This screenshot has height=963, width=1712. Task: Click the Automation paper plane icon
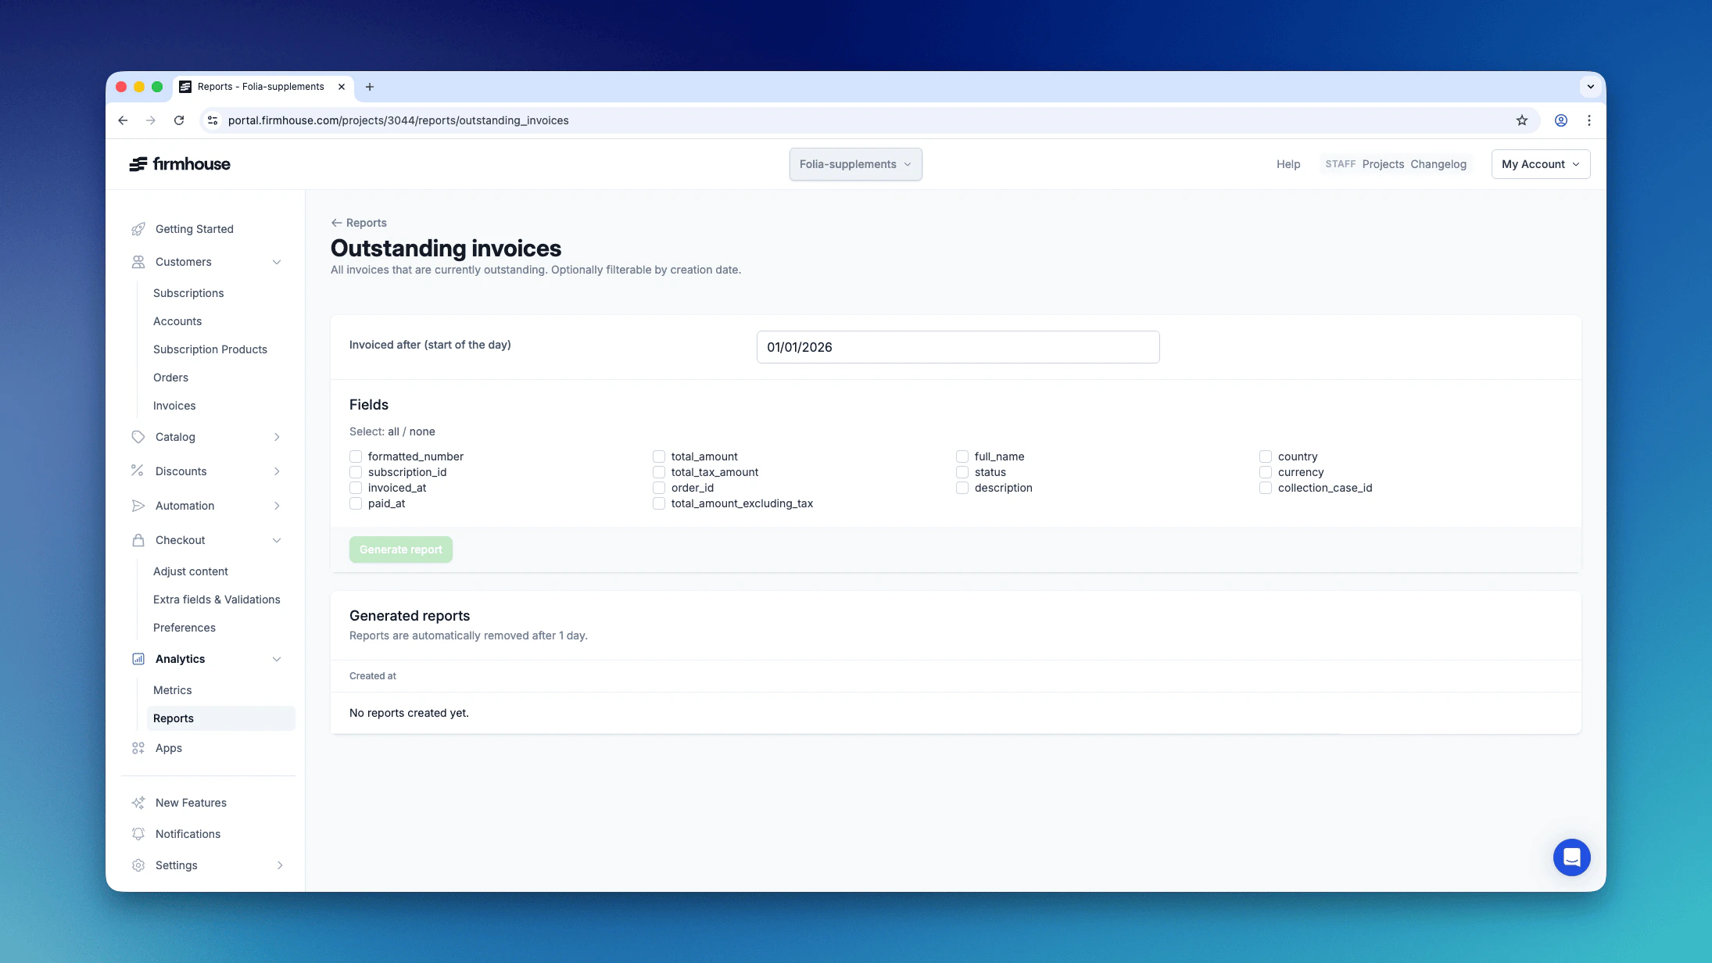pyautogui.click(x=138, y=506)
